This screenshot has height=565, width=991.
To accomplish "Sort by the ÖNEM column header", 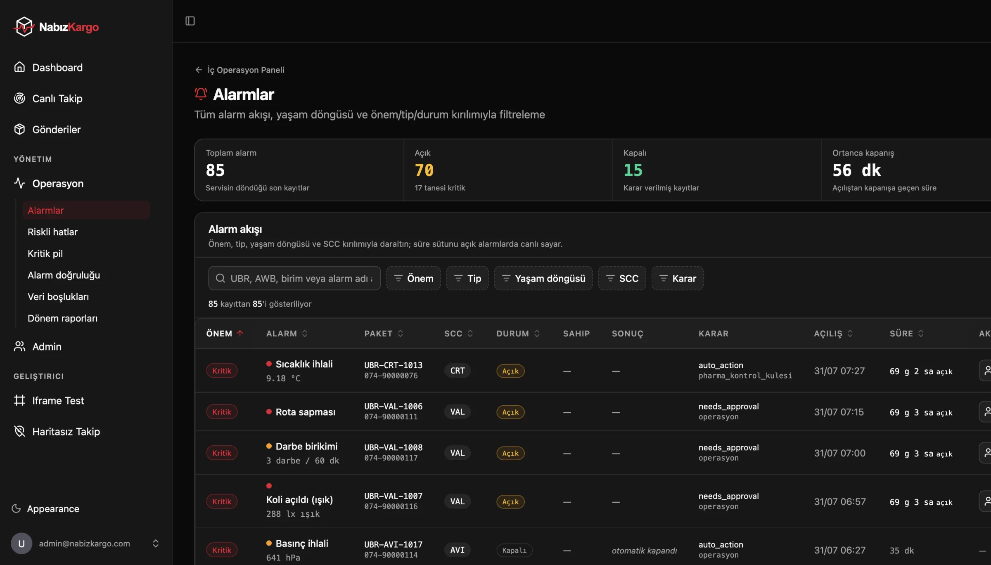I will (x=225, y=333).
